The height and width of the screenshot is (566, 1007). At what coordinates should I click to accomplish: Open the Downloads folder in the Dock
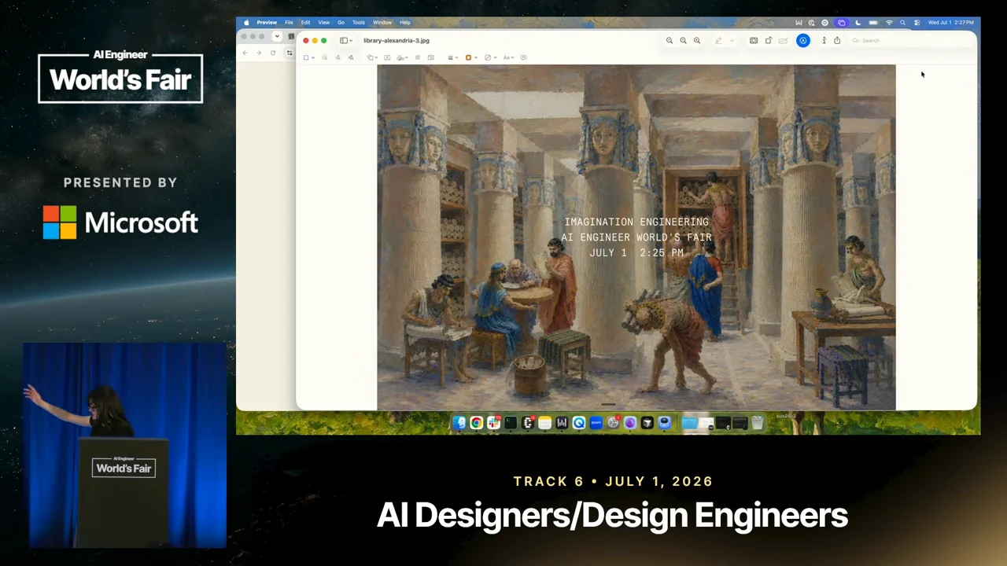pyautogui.click(x=689, y=423)
